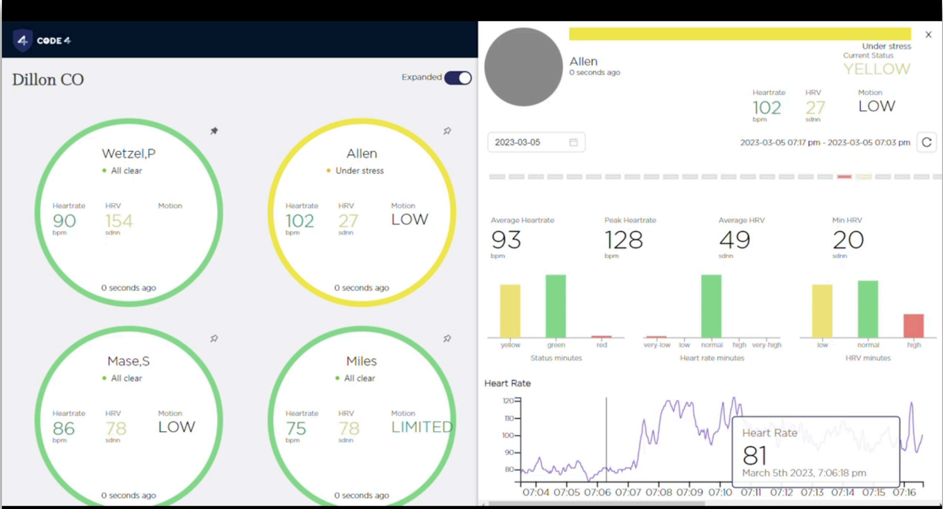Select Allen's name on the yellow card
Viewport: 943px width, 509px height.
click(361, 153)
